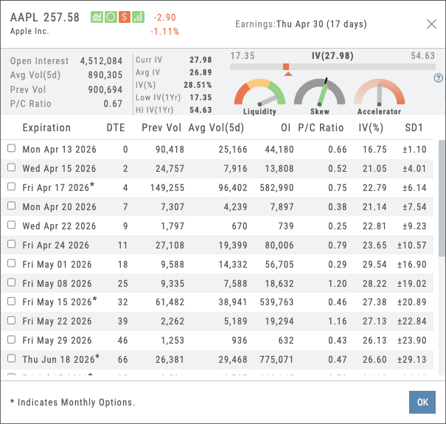Click the Accelerator gauge
This screenshot has width=446, height=424.
click(x=379, y=94)
